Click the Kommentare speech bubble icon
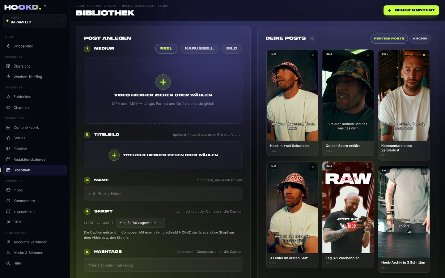 8,201
